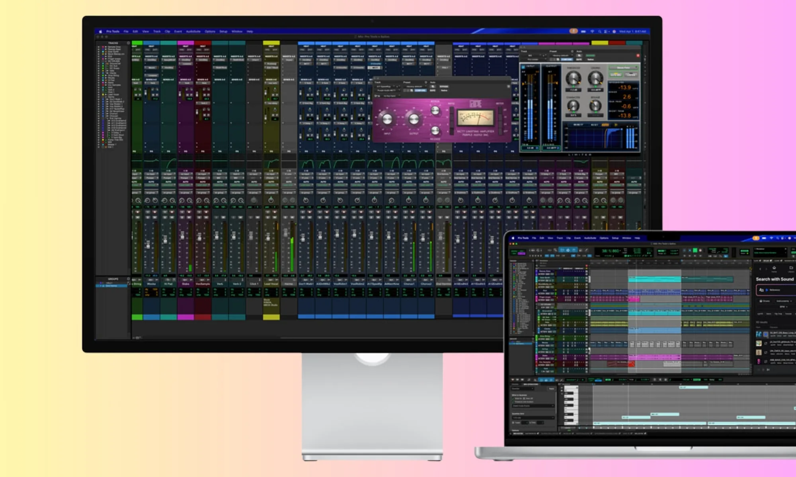Click the compressor's VU meter display
The image size is (796, 477).
click(475, 118)
